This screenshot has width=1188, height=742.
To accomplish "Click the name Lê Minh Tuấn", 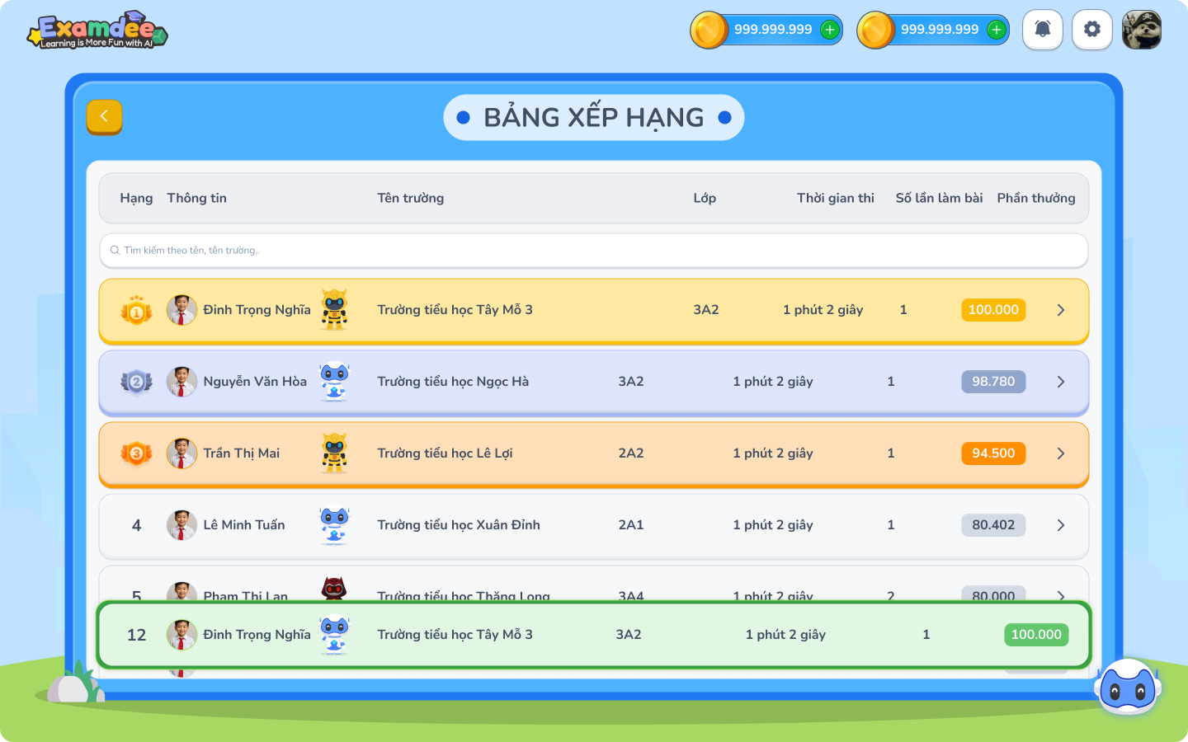I will tap(244, 525).
